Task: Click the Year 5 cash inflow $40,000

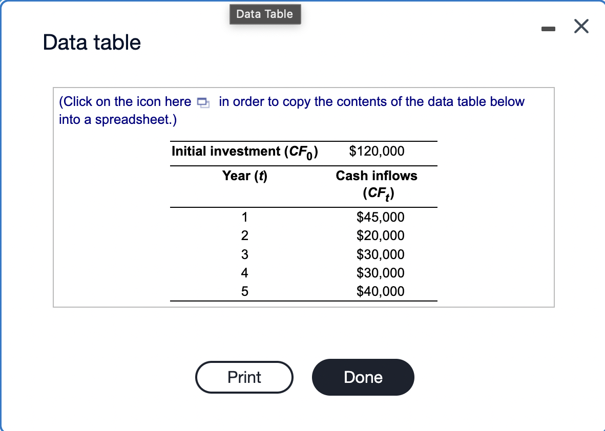Action: tap(381, 291)
